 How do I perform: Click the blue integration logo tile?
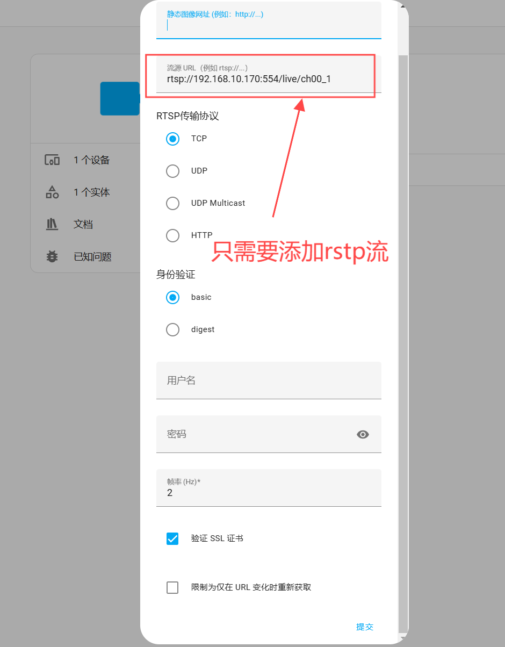pyautogui.click(x=120, y=98)
